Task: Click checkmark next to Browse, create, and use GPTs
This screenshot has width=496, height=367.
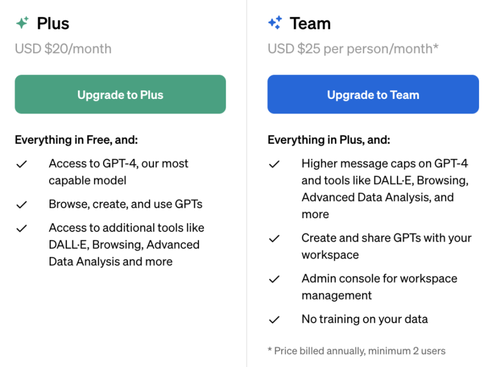Action: [21, 205]
